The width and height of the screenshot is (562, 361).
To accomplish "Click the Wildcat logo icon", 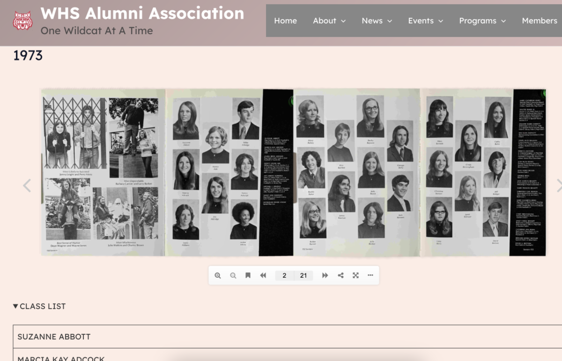I will point(22,21).
